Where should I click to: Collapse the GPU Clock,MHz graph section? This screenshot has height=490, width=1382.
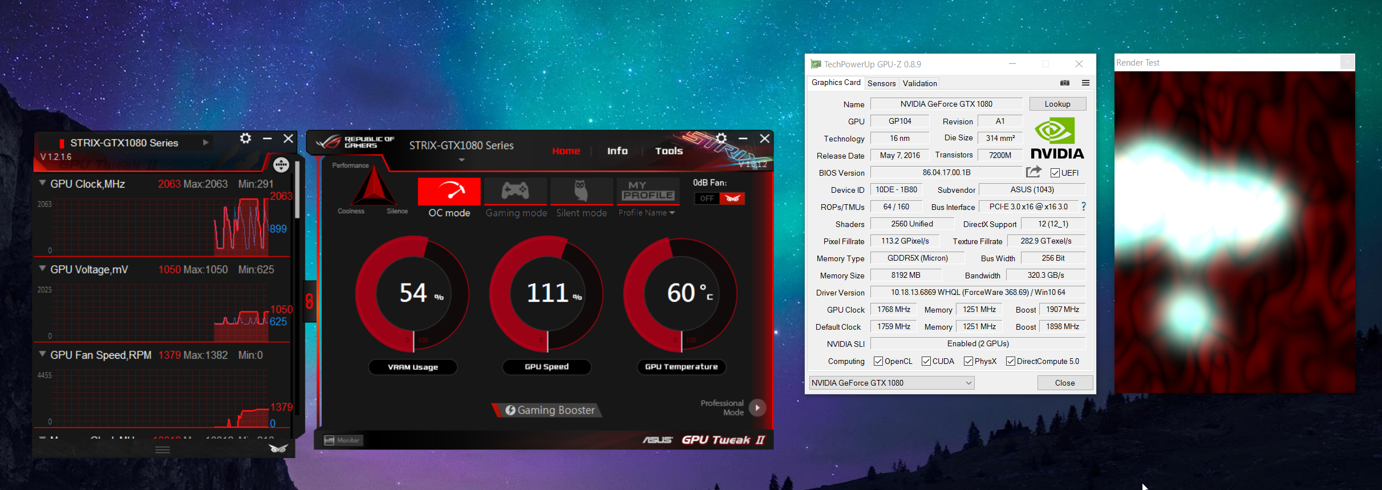(42, 183)
